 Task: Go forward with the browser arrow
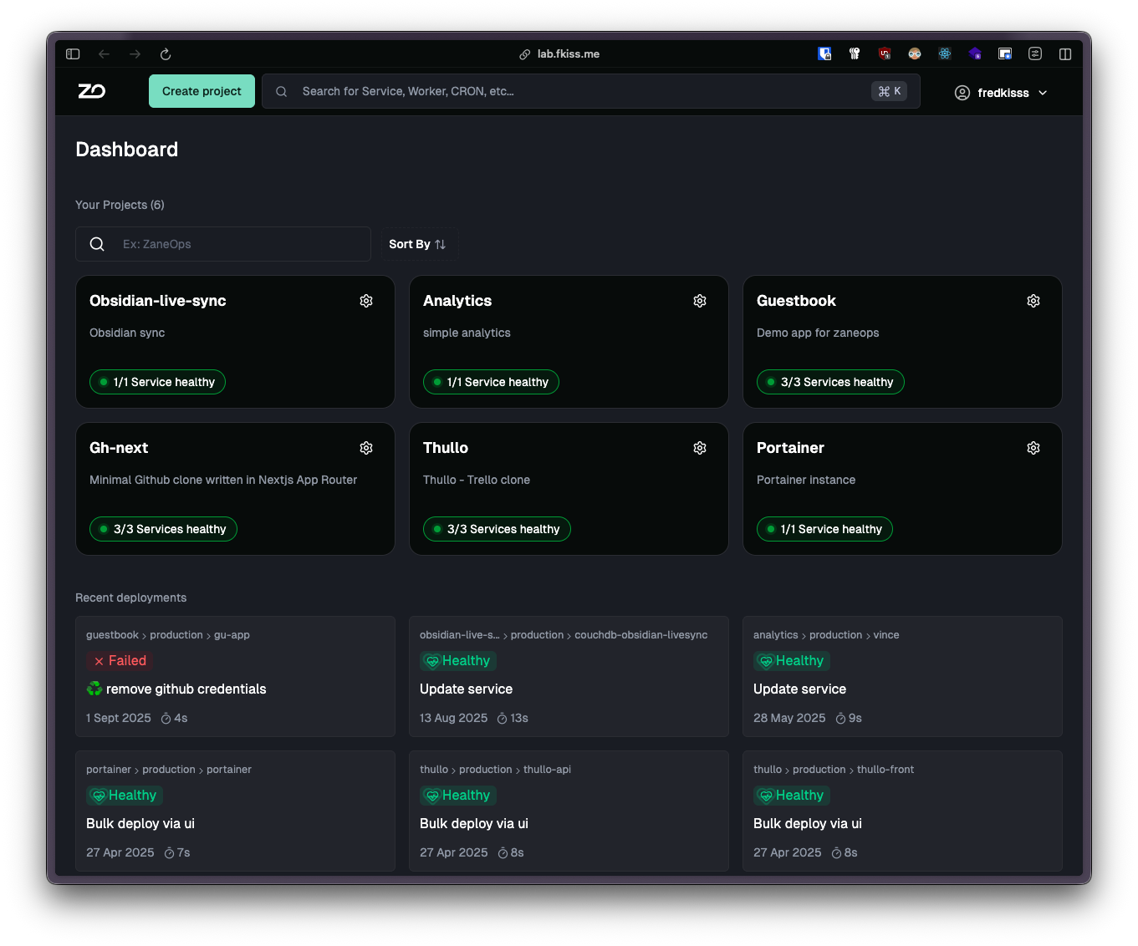(x=135, y=54)
